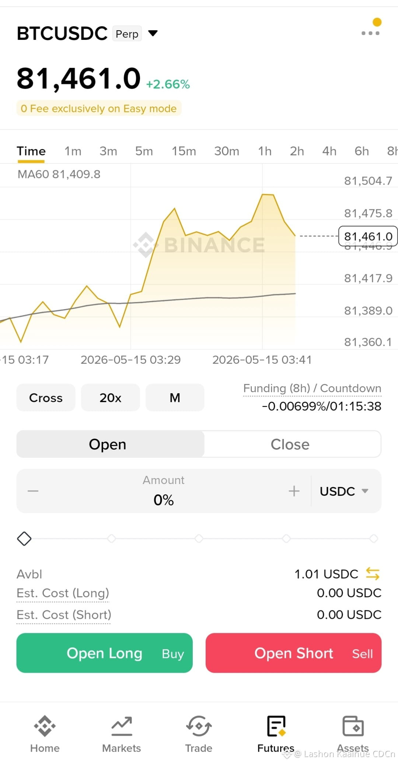Go to the Trade swap icon
398x763 pixels.
point(199,726)
